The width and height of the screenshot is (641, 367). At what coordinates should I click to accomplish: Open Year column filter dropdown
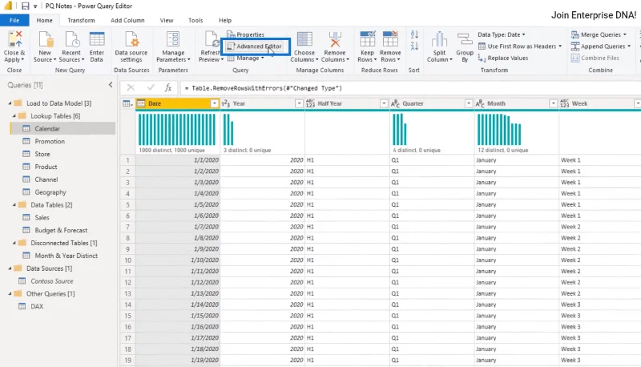coord(299,104)
